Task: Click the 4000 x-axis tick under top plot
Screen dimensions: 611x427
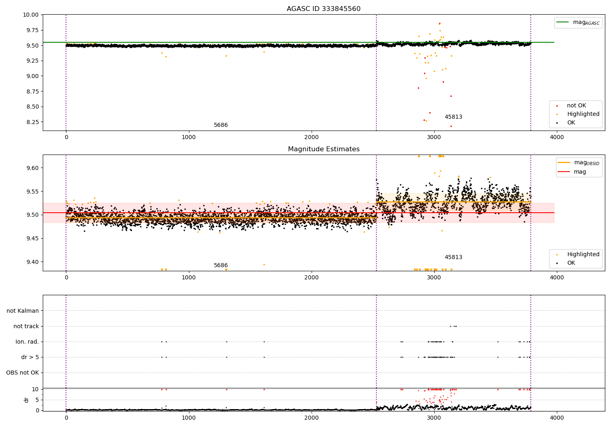Action: (557, 137)
